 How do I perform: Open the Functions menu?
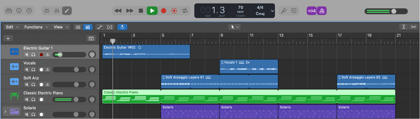point(36,27)
